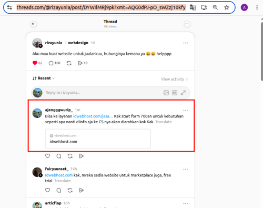Select the Threads URL in address bar

coord(101,7)
